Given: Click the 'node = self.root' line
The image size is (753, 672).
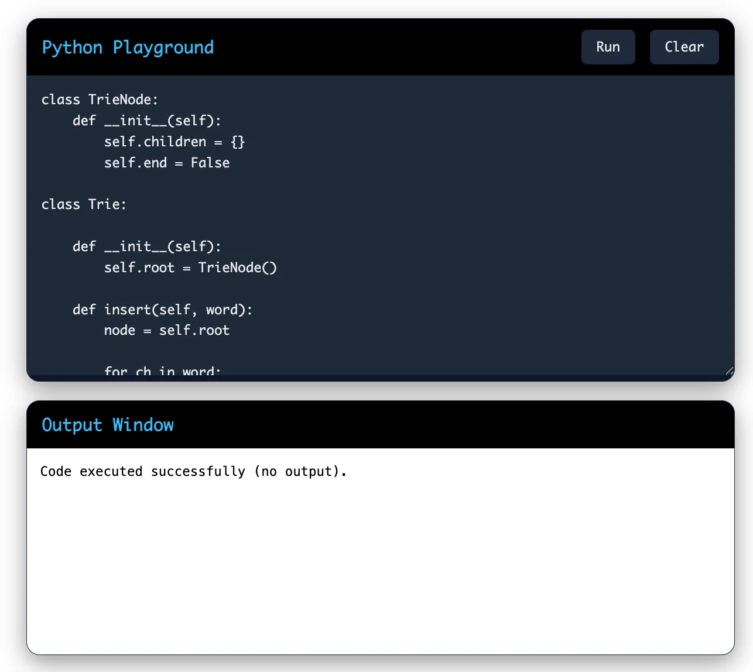Looking at the screenshot, I should click(167, 330).
